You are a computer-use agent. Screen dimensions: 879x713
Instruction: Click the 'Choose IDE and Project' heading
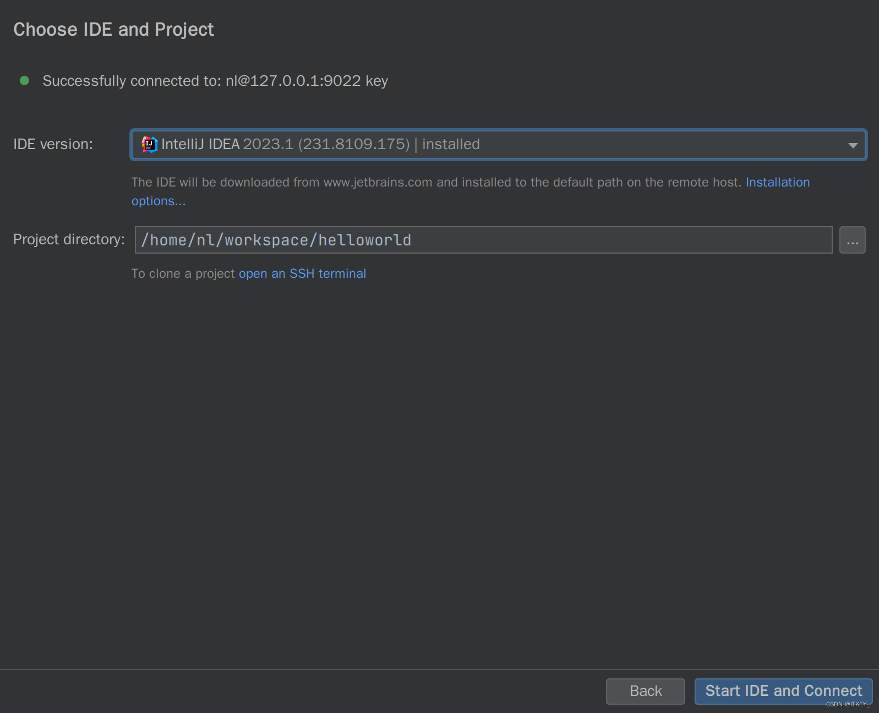click(113, 30)
